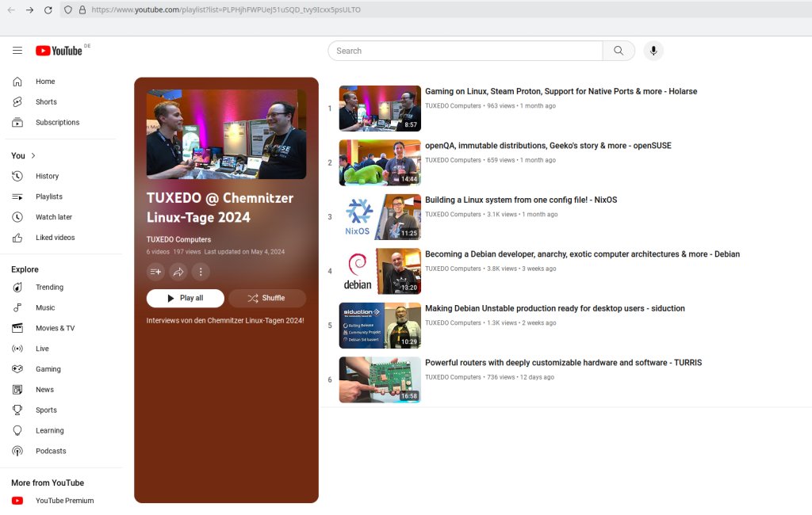The height and width of the screenshot is (515, 812).
Task: Click in the Search field
Action: (465, 51)
